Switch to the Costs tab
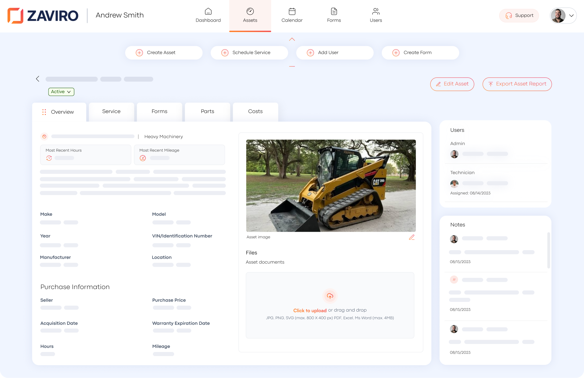This screenshot has height=378, width=584. coord(255,111)
